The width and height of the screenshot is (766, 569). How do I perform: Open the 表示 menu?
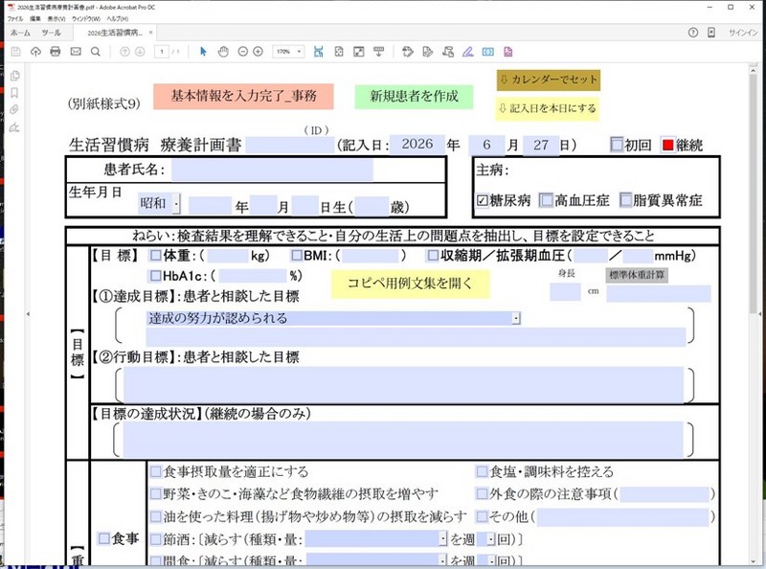pos(56,18)
